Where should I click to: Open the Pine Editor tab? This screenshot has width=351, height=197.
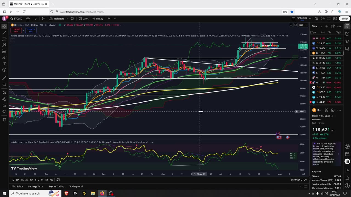tap(17, 187)
